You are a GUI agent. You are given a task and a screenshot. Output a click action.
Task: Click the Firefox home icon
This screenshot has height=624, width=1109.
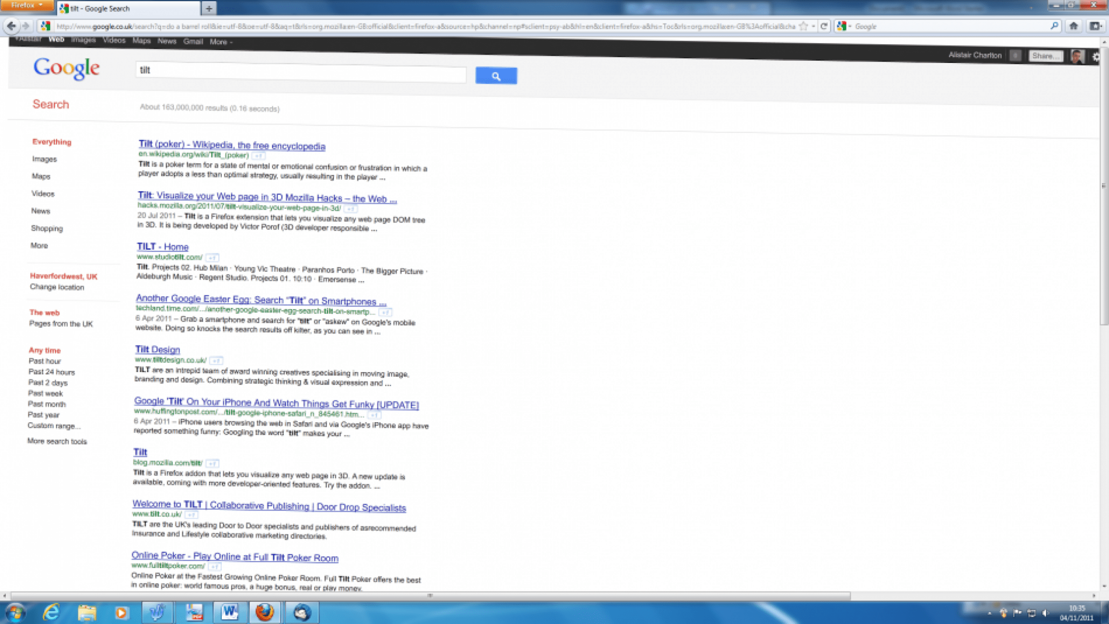[1074, 26]
